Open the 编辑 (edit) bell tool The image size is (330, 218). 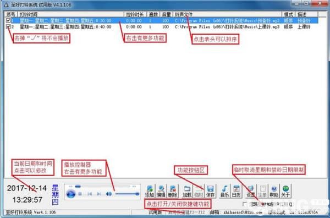(x=161, y=191)
